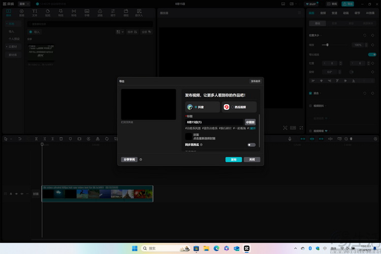This screenshot has width=381, height=254.
Task: Click the @提到 mention button
Action: click(x=250, y=122)
